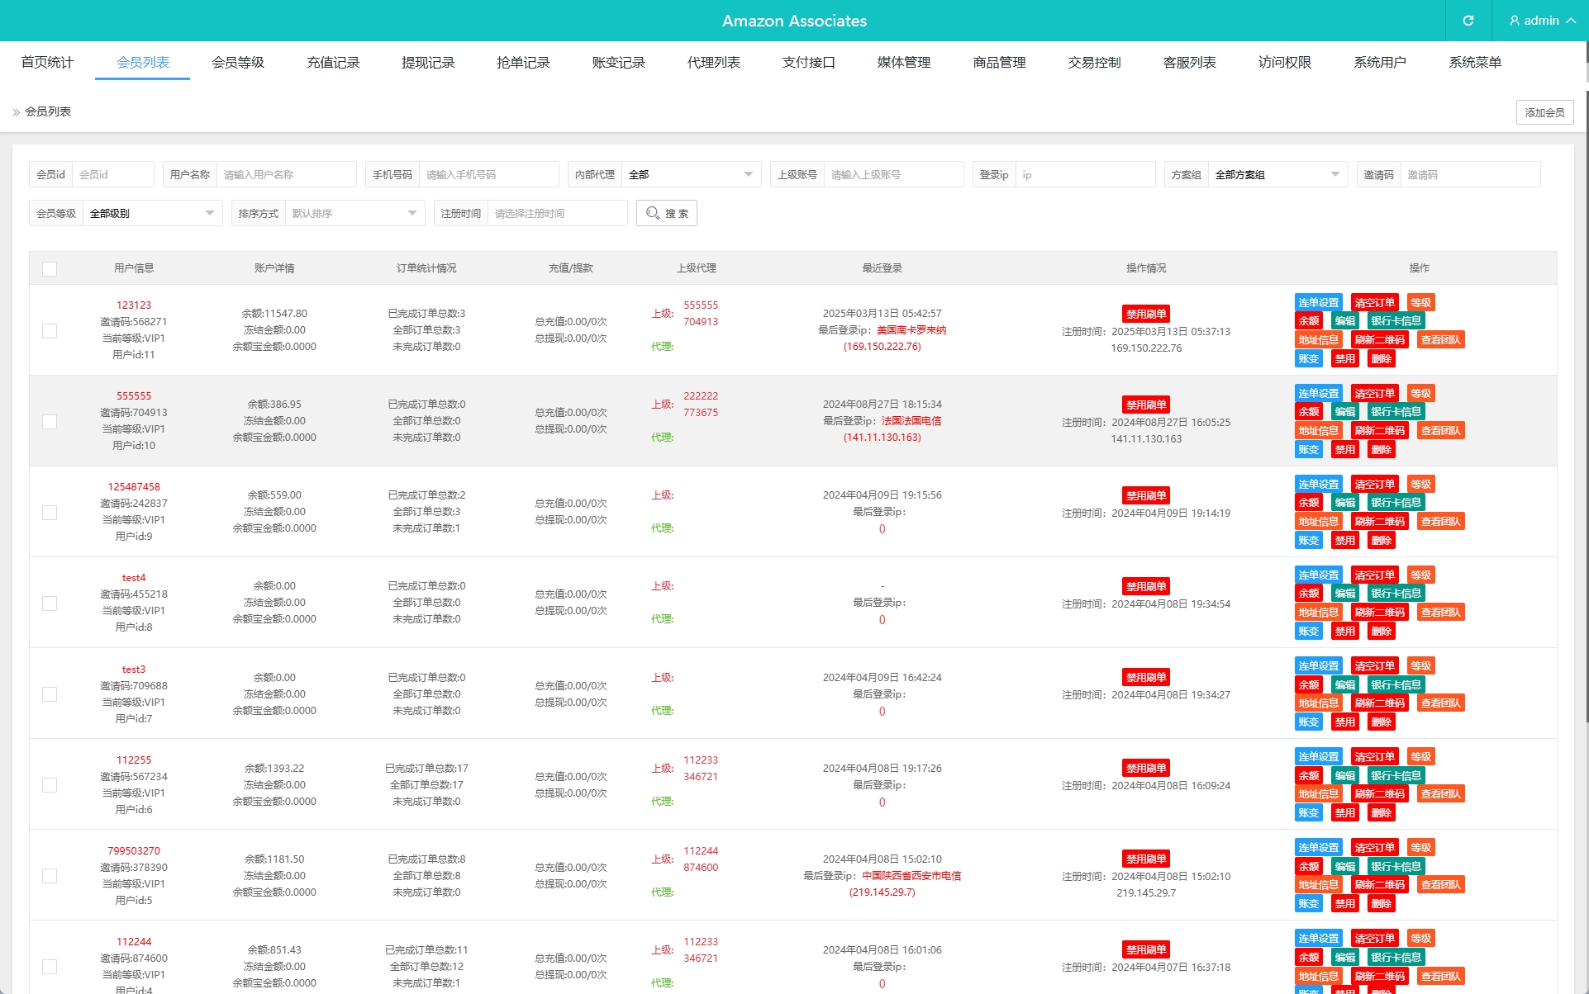
Task: Click the breadcrumb arrow before 会员列表
Action: coord(16,112)
